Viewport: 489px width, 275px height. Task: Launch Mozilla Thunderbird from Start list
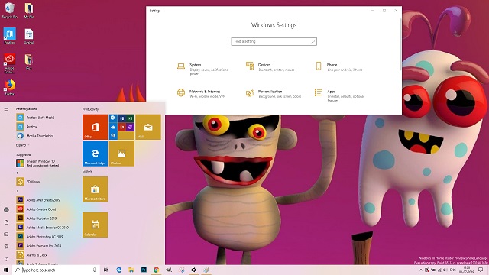[35, 136]
